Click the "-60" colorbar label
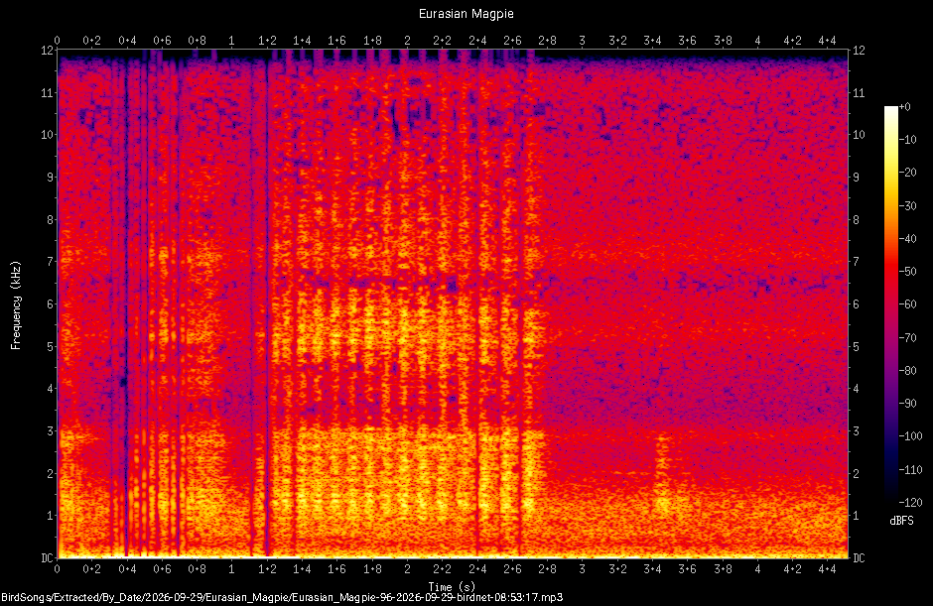The image size is (933, 606). point(907,304)
